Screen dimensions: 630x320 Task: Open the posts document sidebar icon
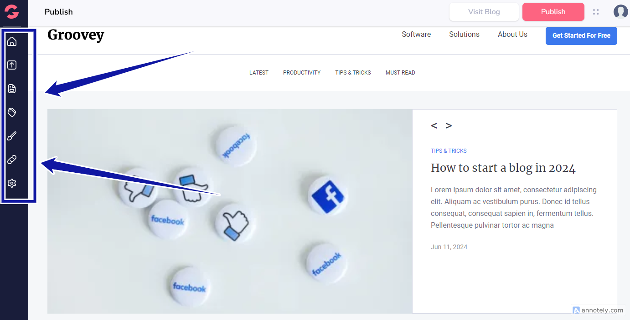12,89
